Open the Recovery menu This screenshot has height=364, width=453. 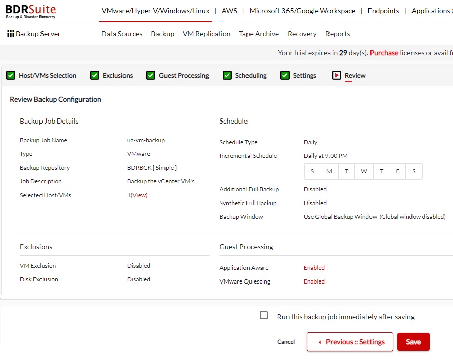pos(302,34)
